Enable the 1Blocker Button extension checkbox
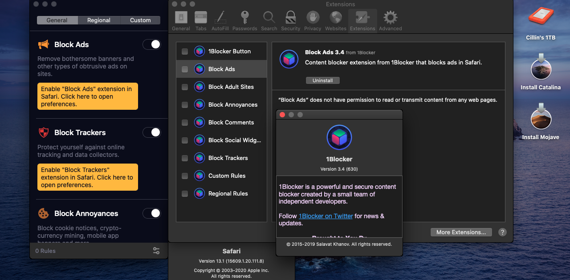Viewport: 570px width, 280px height. [x=185, y=52]
